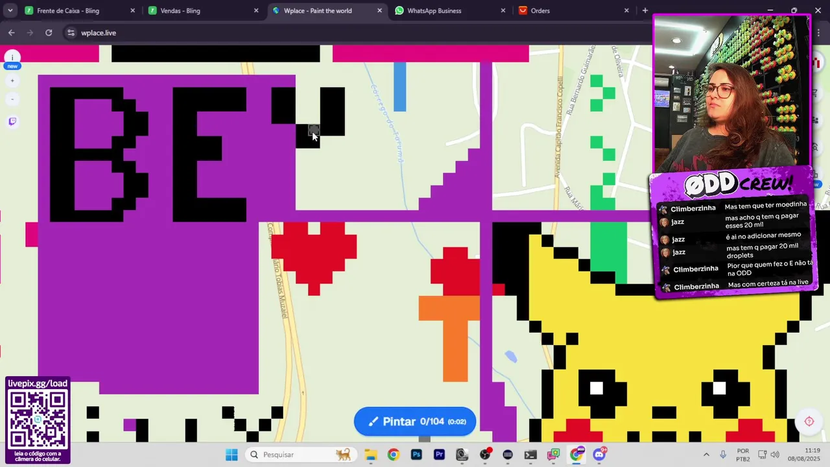The height and width of the screenshot is (467, 830).
Task: Open the volume control in system tray
Action: click(775, 455)
